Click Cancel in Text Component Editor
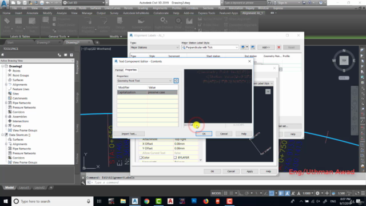The width and height of the screenshot is (366, 206). [x=224, y=134]
